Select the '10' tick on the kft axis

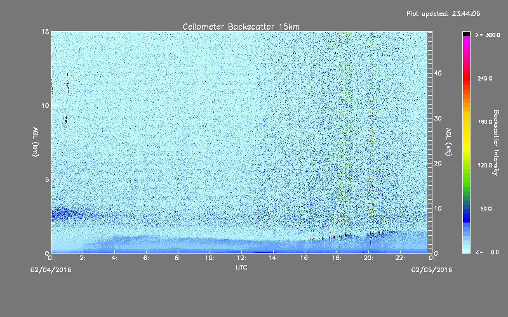(438, 208)
